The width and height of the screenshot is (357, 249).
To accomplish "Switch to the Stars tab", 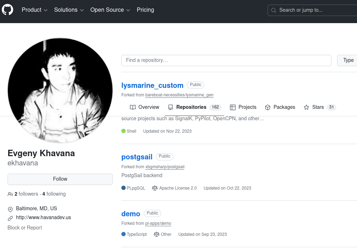I will (319, 107).
